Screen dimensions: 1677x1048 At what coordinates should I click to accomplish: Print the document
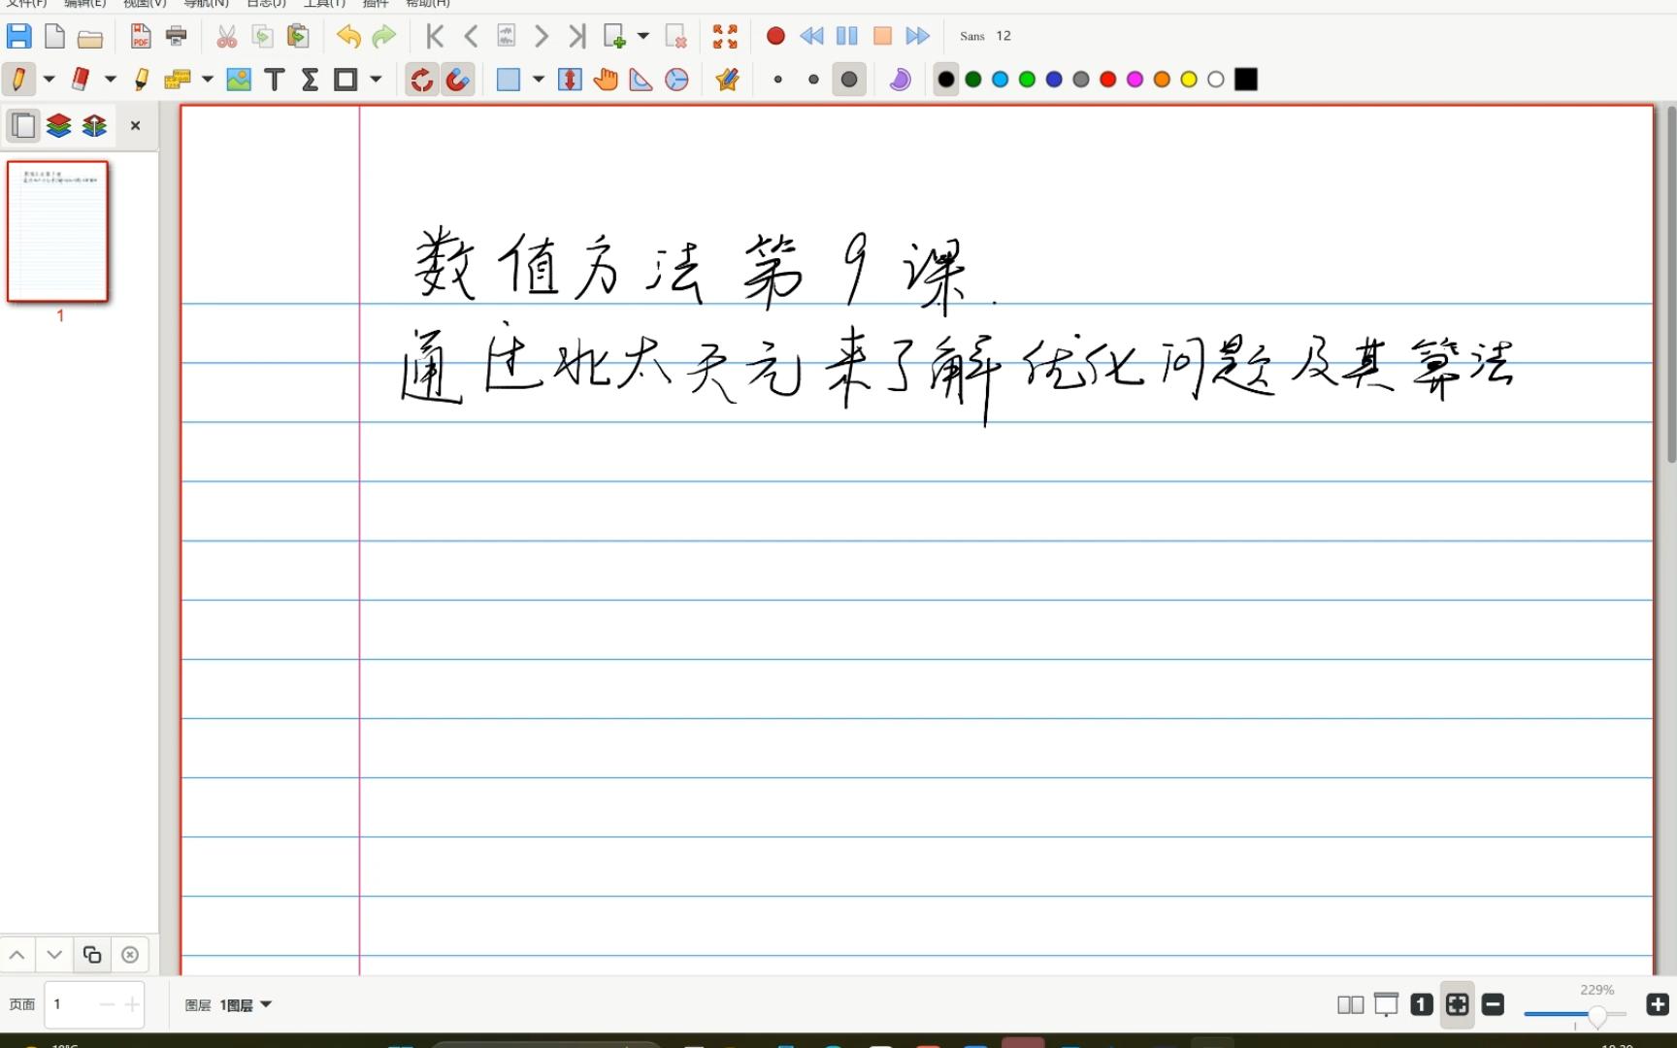coord(177,37)
